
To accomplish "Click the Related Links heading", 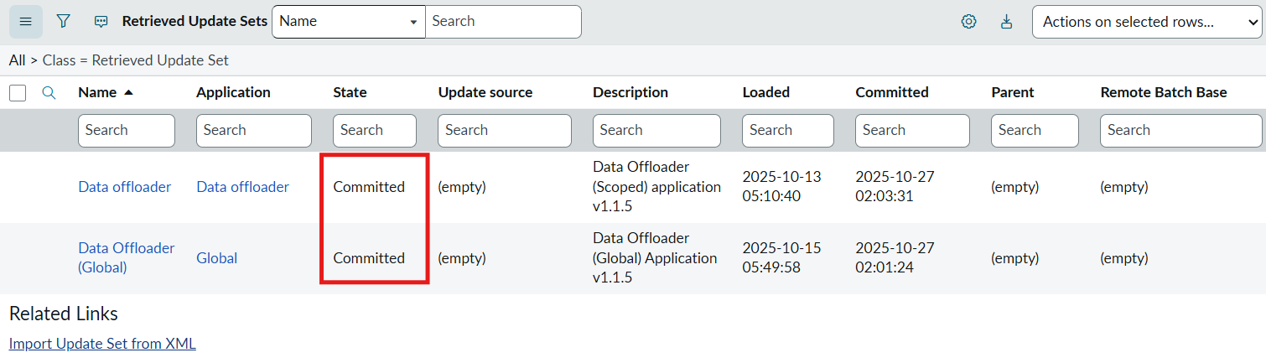I will (x=64, y=314).
